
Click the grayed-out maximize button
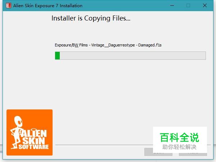coord(188,5)
